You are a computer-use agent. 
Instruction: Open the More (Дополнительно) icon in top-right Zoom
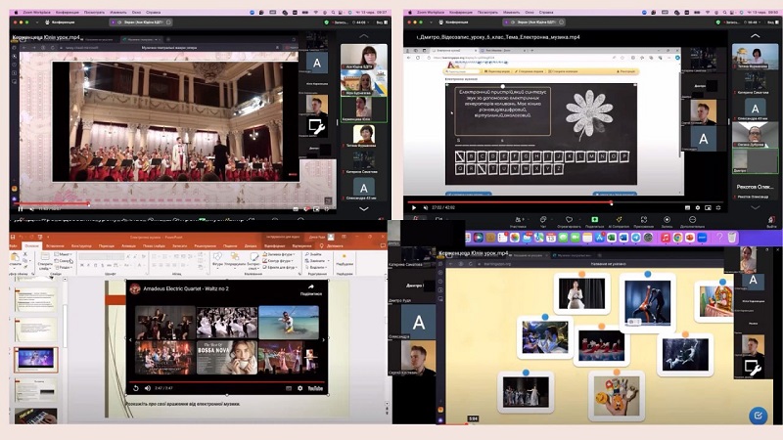coord(692,219)
